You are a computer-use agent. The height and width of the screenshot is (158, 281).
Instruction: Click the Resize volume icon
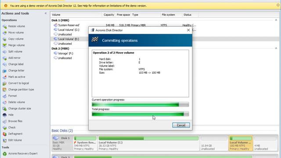[5, 26]
